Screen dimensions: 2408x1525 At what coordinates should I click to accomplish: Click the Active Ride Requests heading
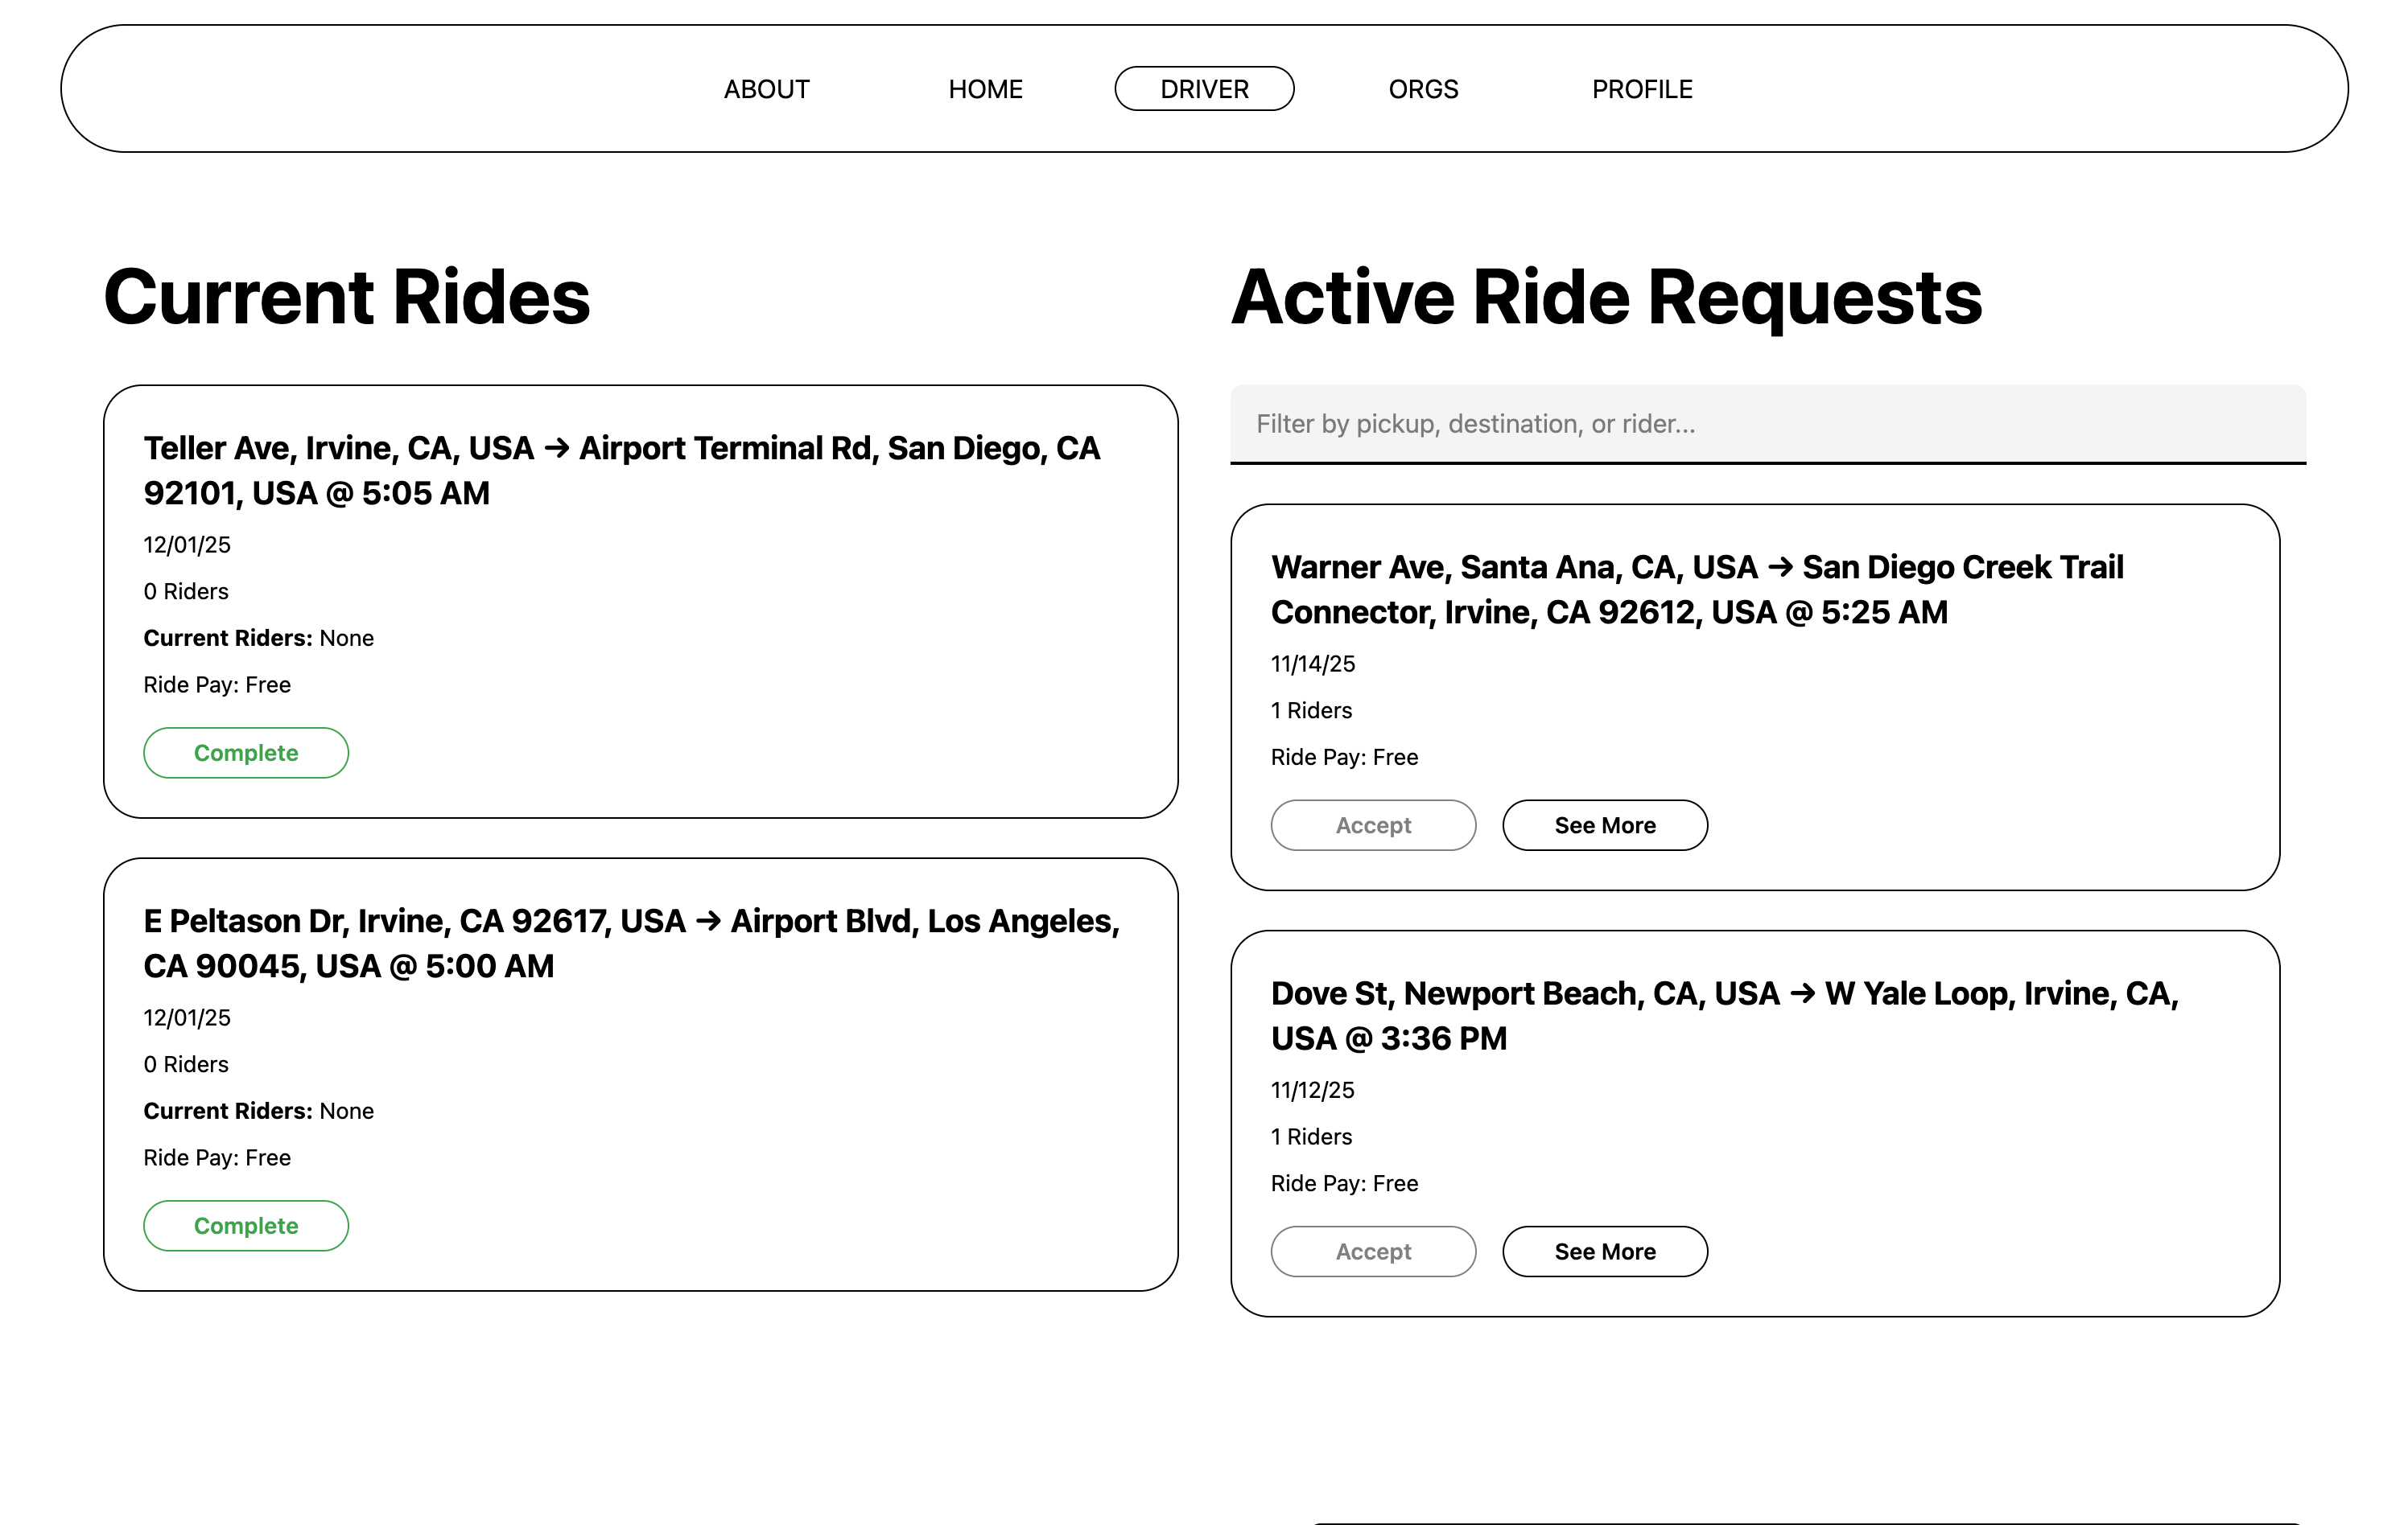coord(1606,298)
